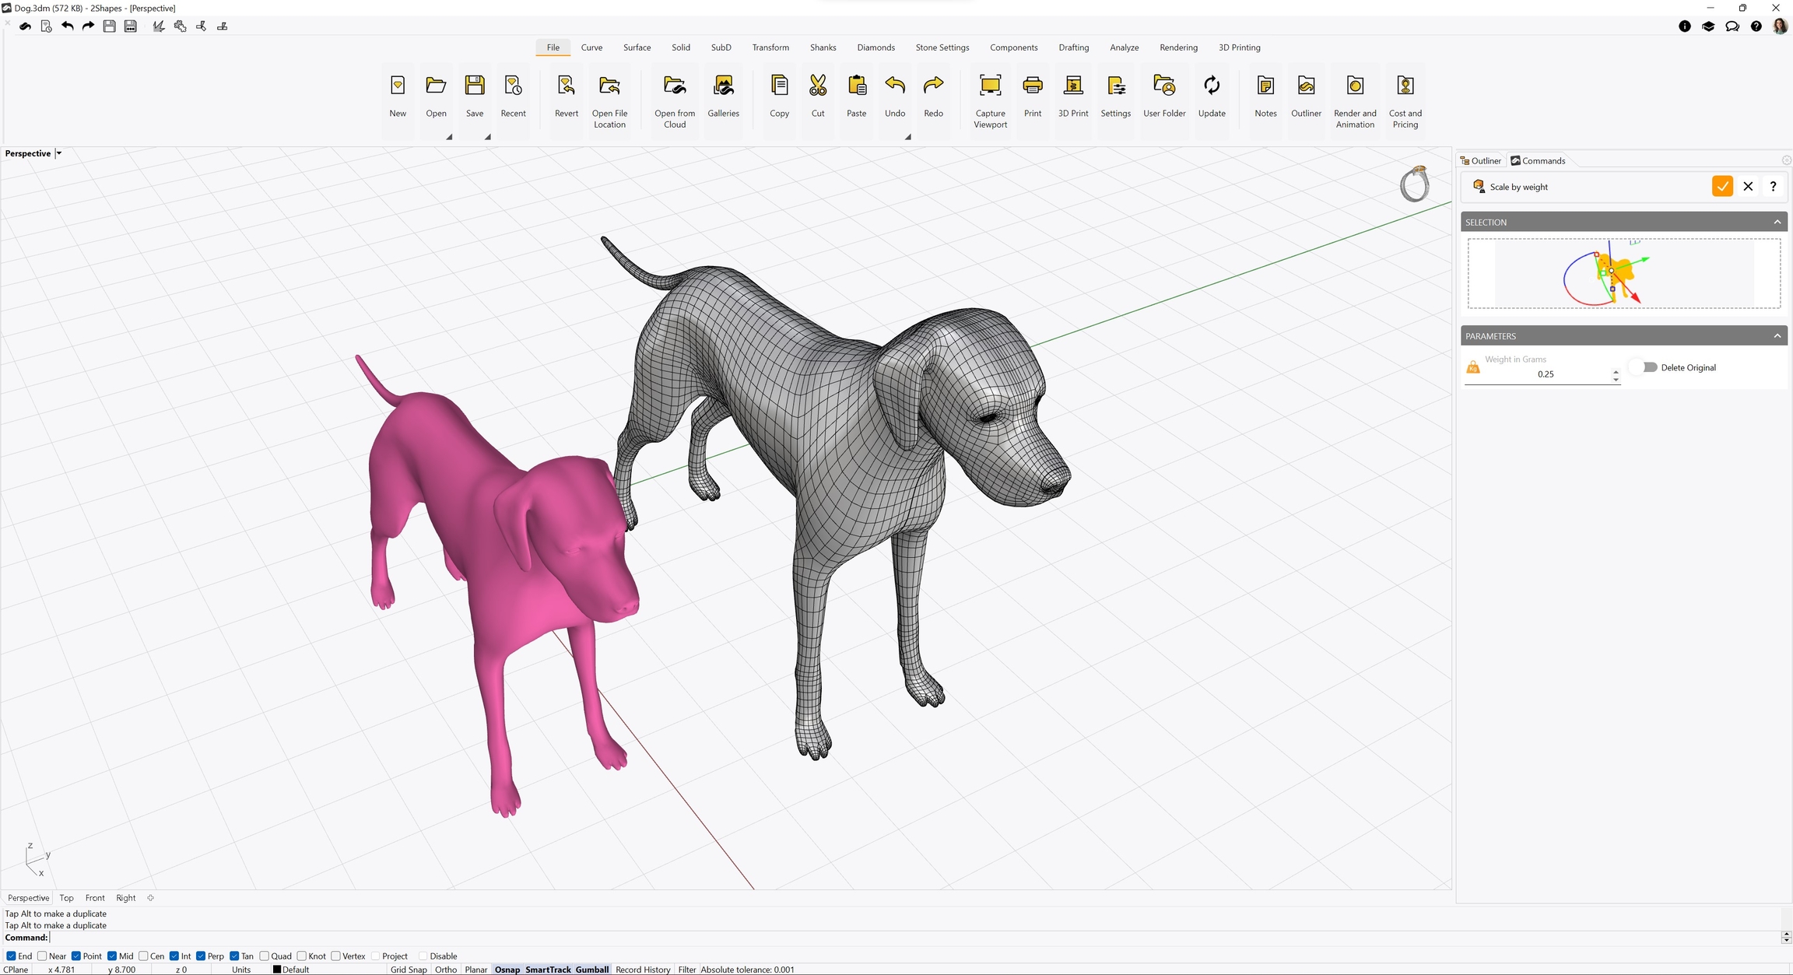Click the Open from Cloud icon
1793x975 pixels.
[x=674, y=86]
